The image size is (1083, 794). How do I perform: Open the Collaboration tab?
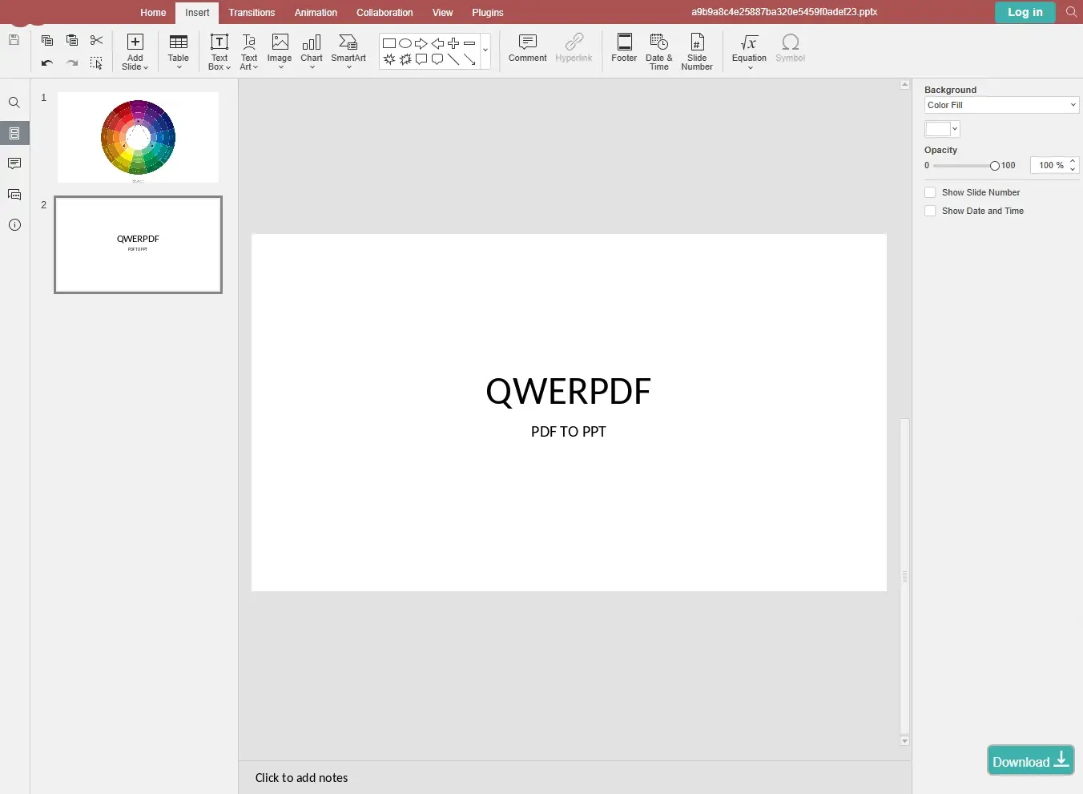tap(384, 13)
